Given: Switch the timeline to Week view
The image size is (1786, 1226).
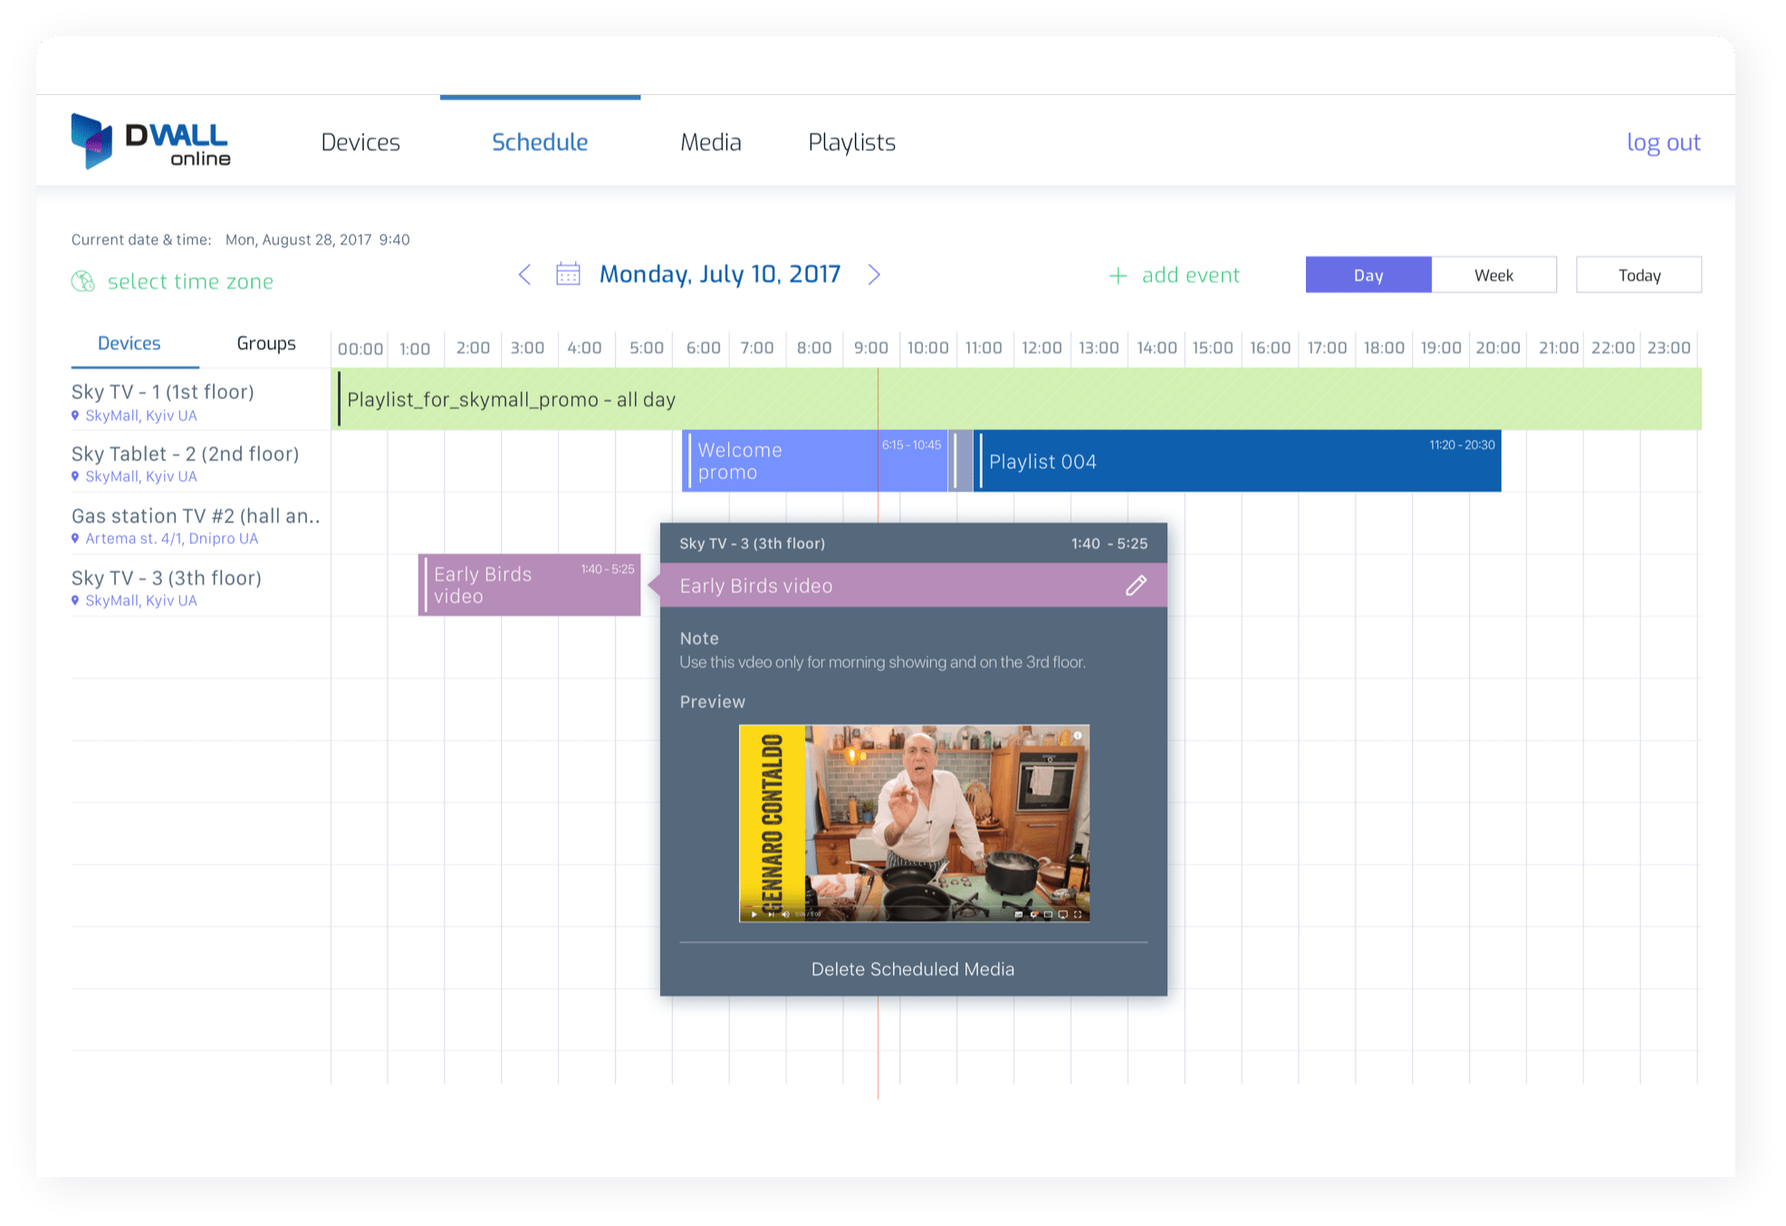Looking at the screenshot, I should pyautogui.click(x=1493, y=274).
